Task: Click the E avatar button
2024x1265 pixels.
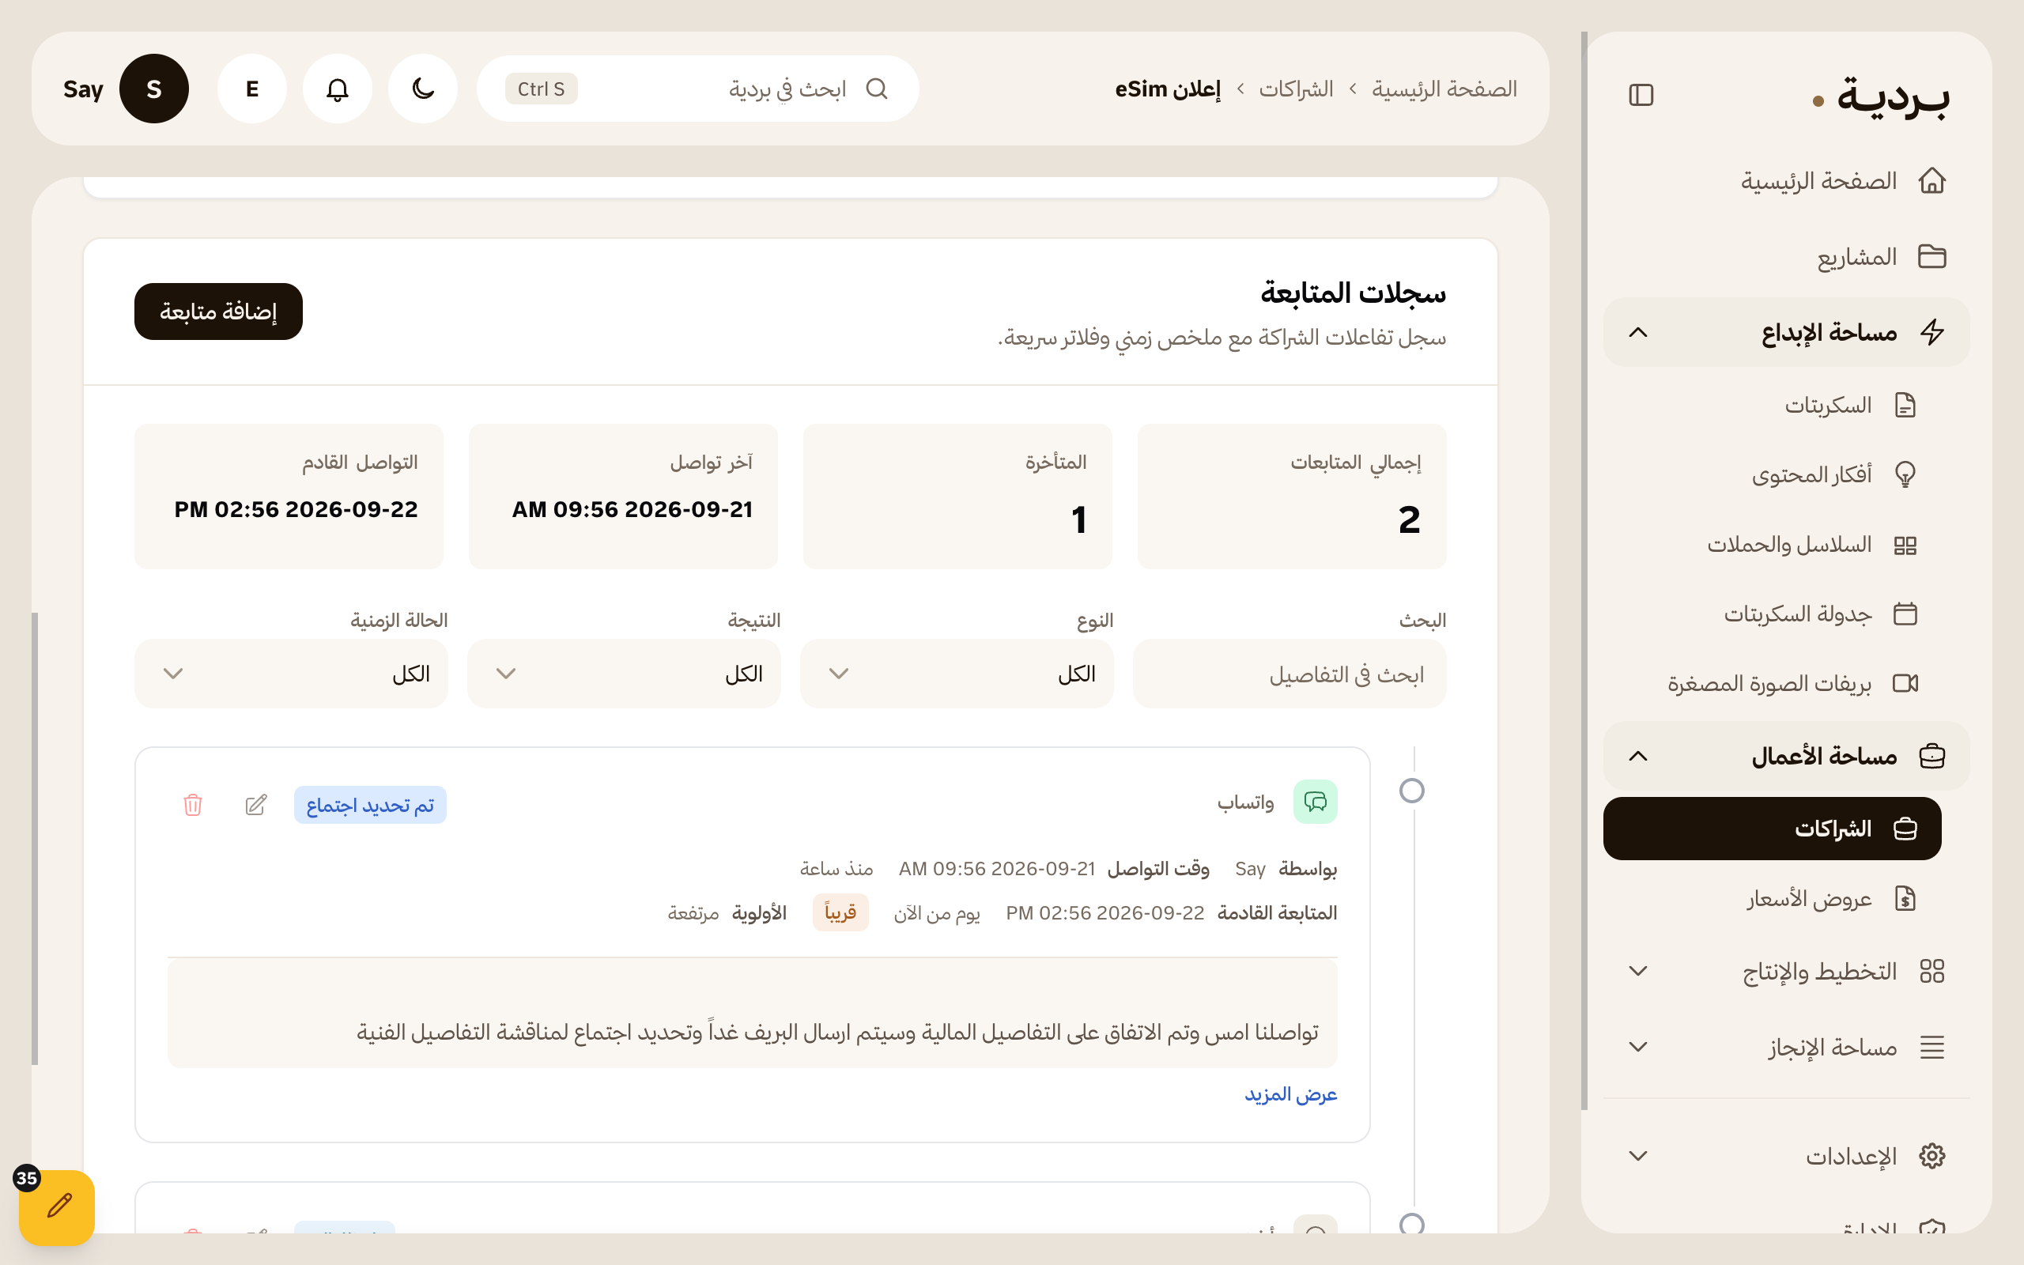Action: coord(251,89)
